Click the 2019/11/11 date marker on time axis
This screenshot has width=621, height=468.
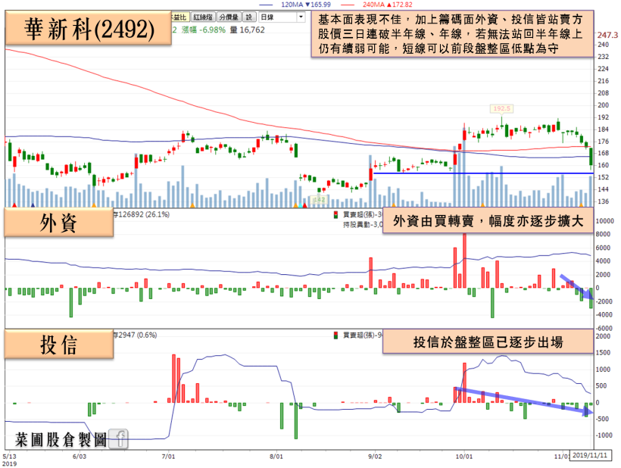point(590,455)
